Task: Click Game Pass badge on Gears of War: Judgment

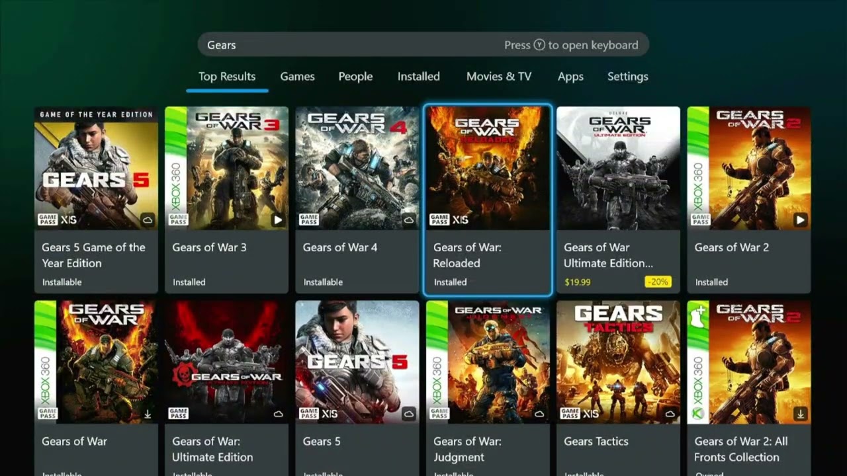Action: tap(439, 414)
